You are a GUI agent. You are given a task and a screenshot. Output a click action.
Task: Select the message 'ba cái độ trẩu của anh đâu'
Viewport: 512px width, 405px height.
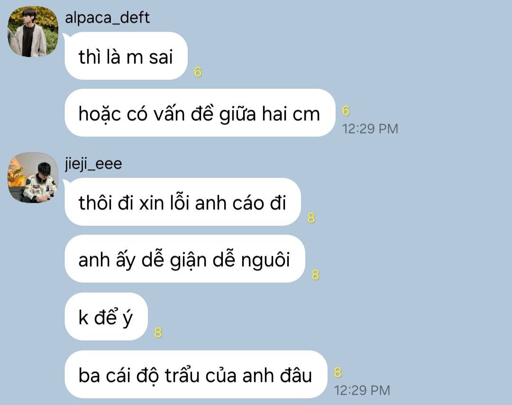pos(196,374)
